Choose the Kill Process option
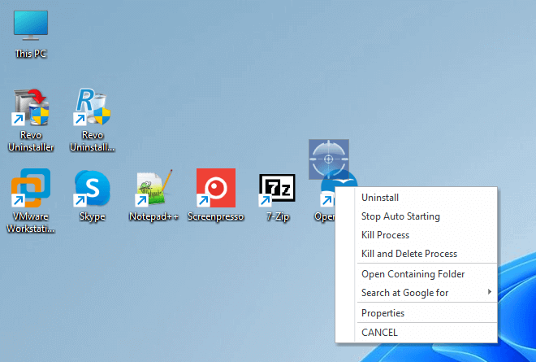 [x=385, y=235]
